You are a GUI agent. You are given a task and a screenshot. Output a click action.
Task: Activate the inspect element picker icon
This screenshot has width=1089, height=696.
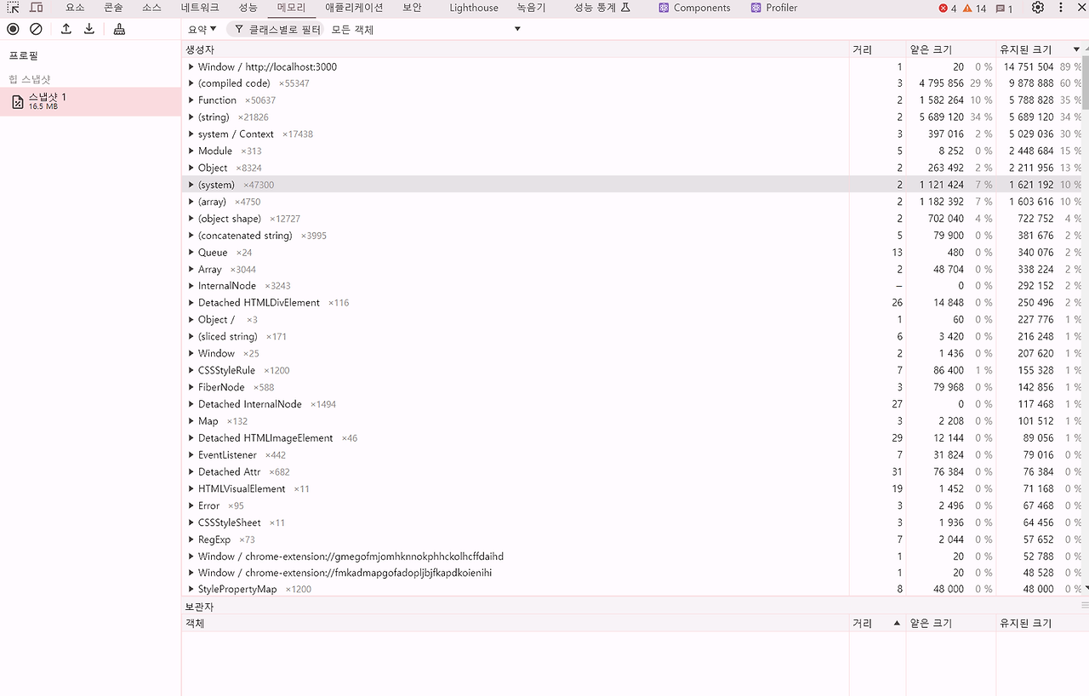[x=13, y=8]
